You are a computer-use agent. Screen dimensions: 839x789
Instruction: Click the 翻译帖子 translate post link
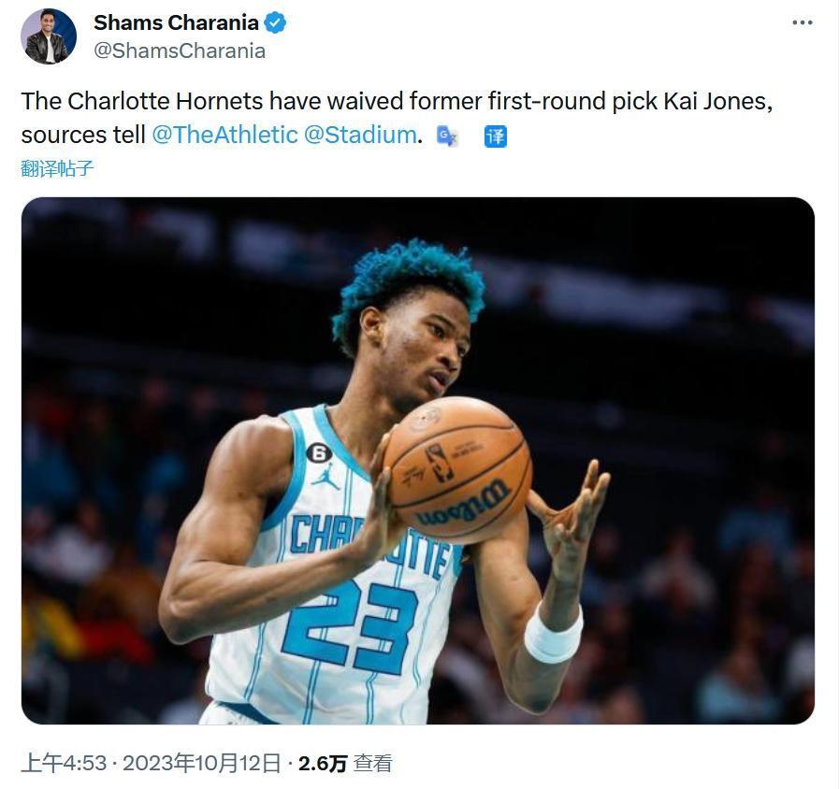(x=57, y=168)
